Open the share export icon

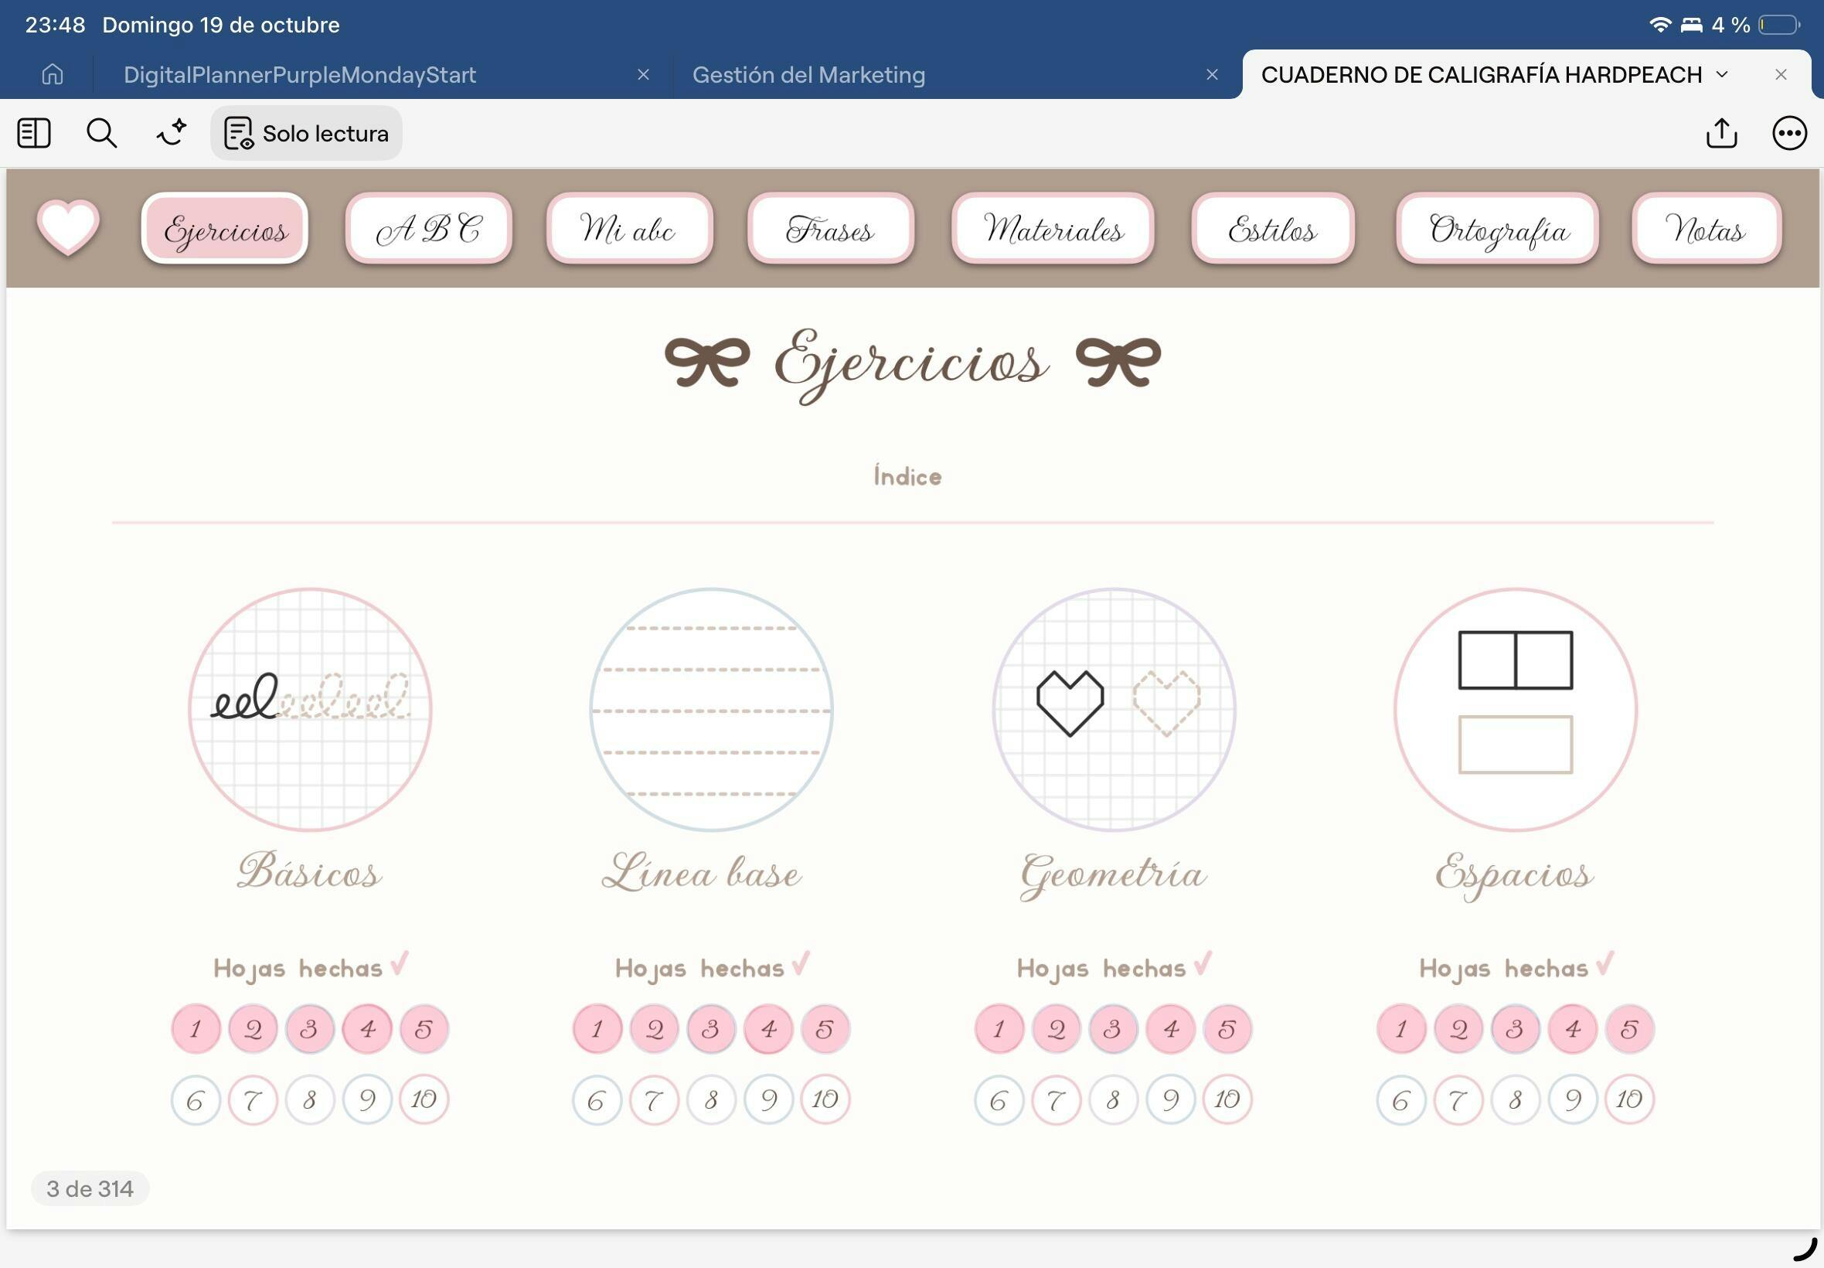(x=1720, y=133)
